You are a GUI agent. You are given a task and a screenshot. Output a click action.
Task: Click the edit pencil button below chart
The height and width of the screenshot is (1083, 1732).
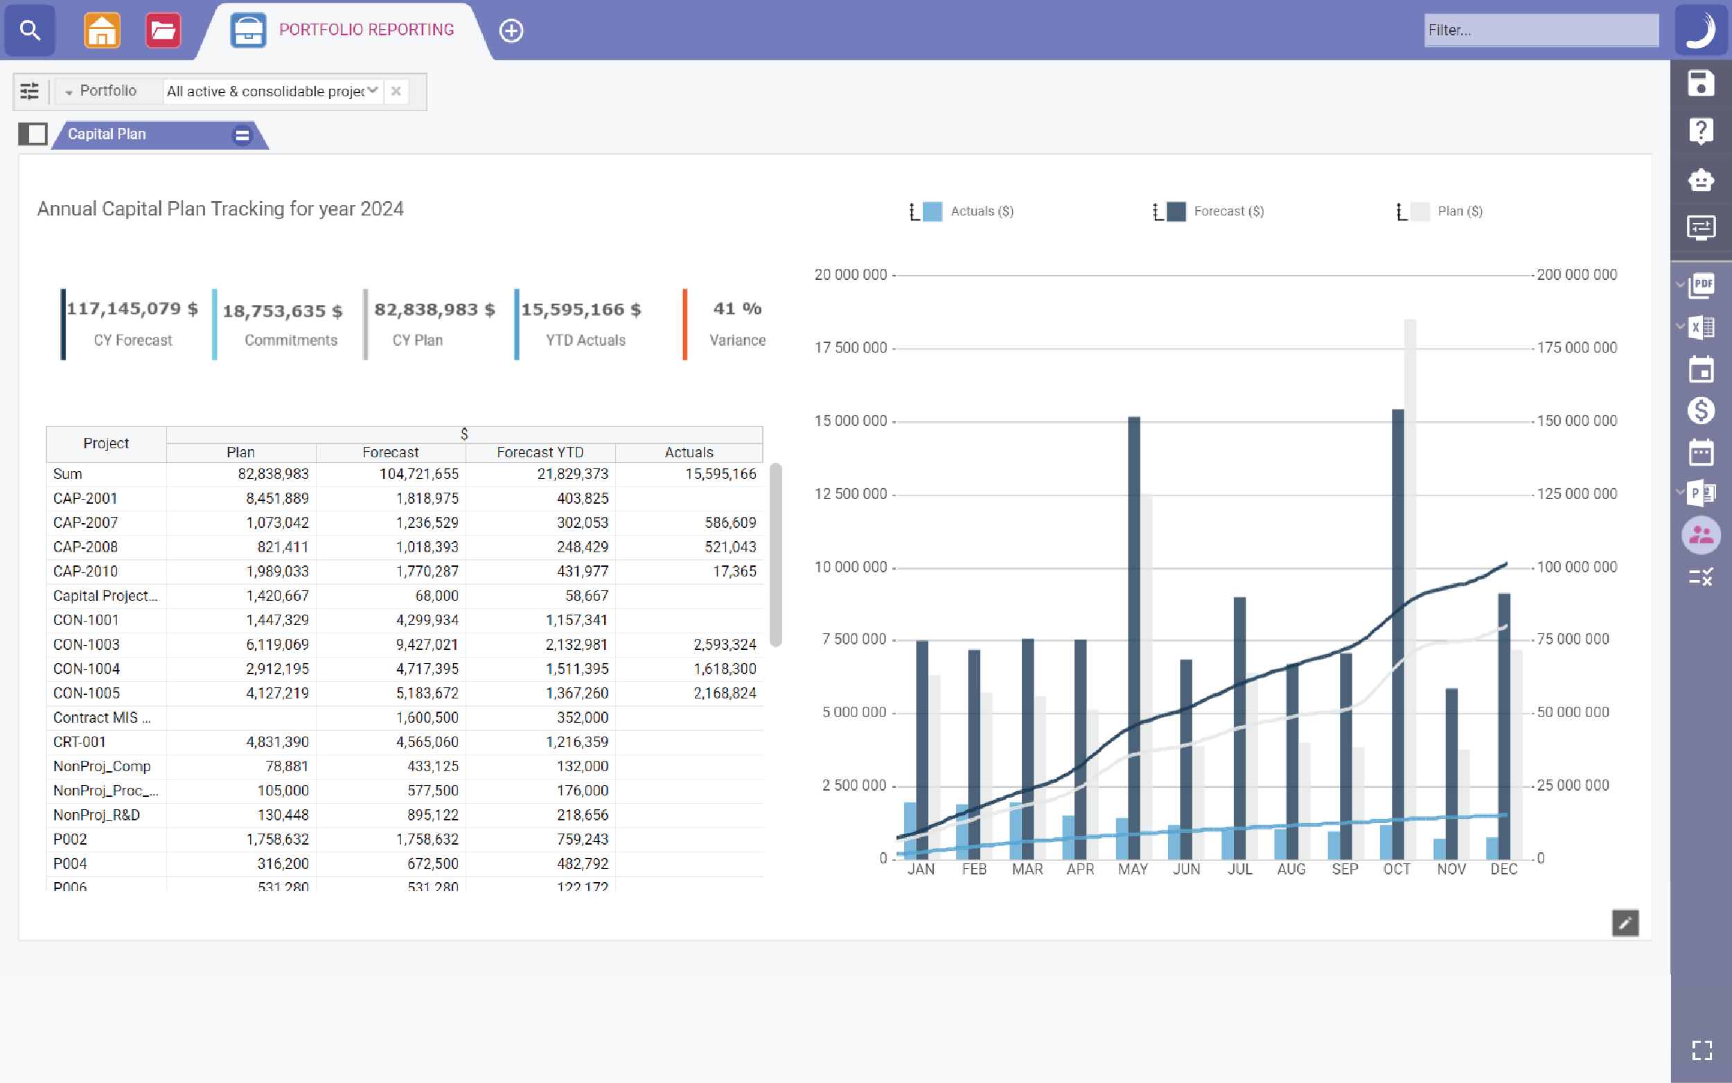pyautogui.click(x=1625, y=922)
